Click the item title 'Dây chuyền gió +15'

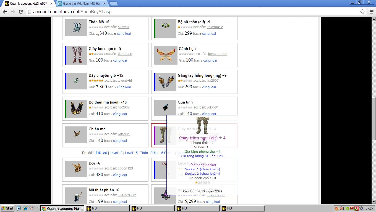[106, 75]
